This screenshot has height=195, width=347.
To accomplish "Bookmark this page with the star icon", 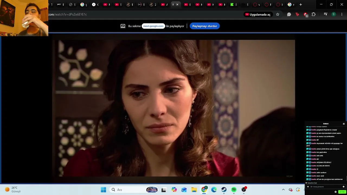I will tap(278, 15).
